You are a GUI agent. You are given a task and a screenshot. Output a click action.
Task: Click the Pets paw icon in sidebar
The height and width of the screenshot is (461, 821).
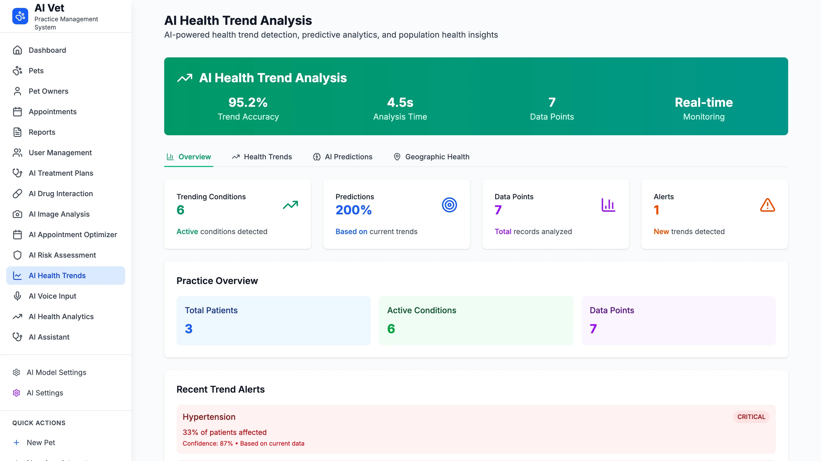pos(17,70)
